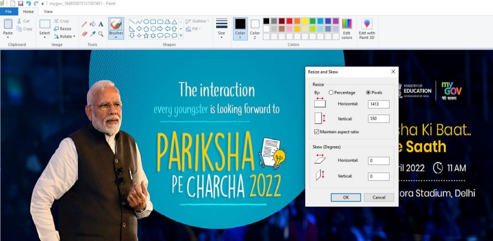
Task: Click the Skew Horizontal degrees field
Action: point(378,161)
